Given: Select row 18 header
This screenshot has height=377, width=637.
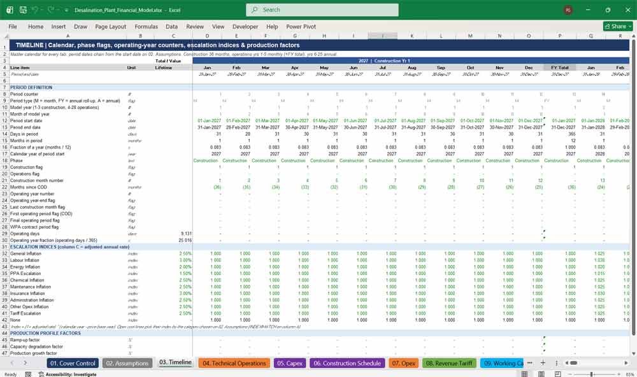Looking at the screenshot, I should tap(4, 160).
